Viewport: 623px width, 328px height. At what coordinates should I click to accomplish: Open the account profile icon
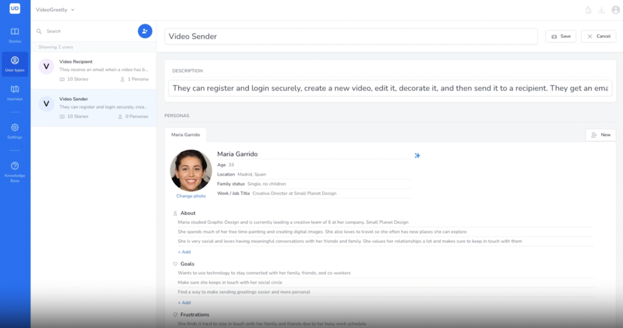[616, 10]
